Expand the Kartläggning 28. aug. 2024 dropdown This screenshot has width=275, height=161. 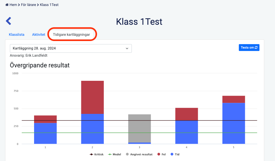tap(71, 48)
